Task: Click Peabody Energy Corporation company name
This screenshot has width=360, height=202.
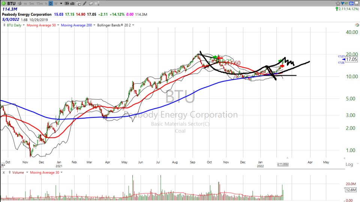Action: click(27, 15)
